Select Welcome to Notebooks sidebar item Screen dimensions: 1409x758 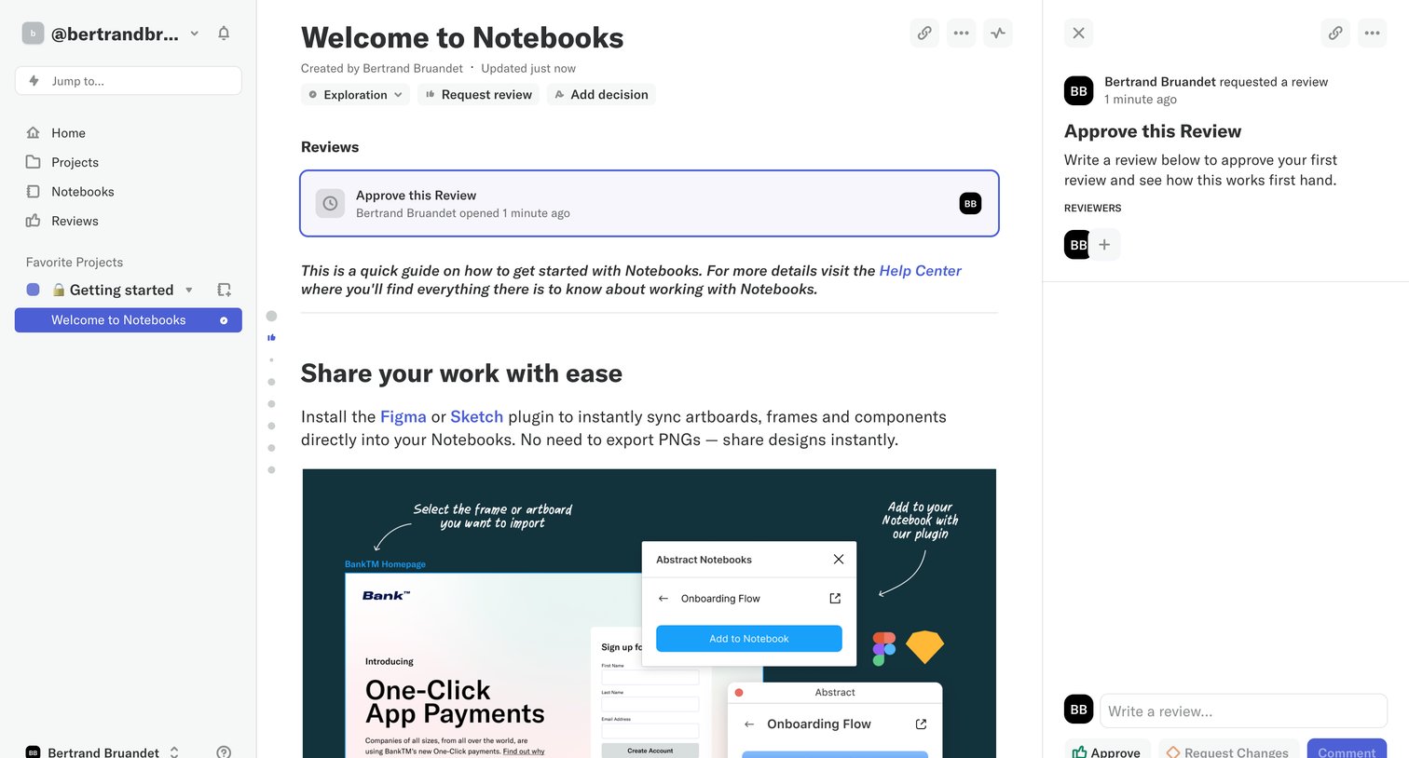[x=129, y=320]
